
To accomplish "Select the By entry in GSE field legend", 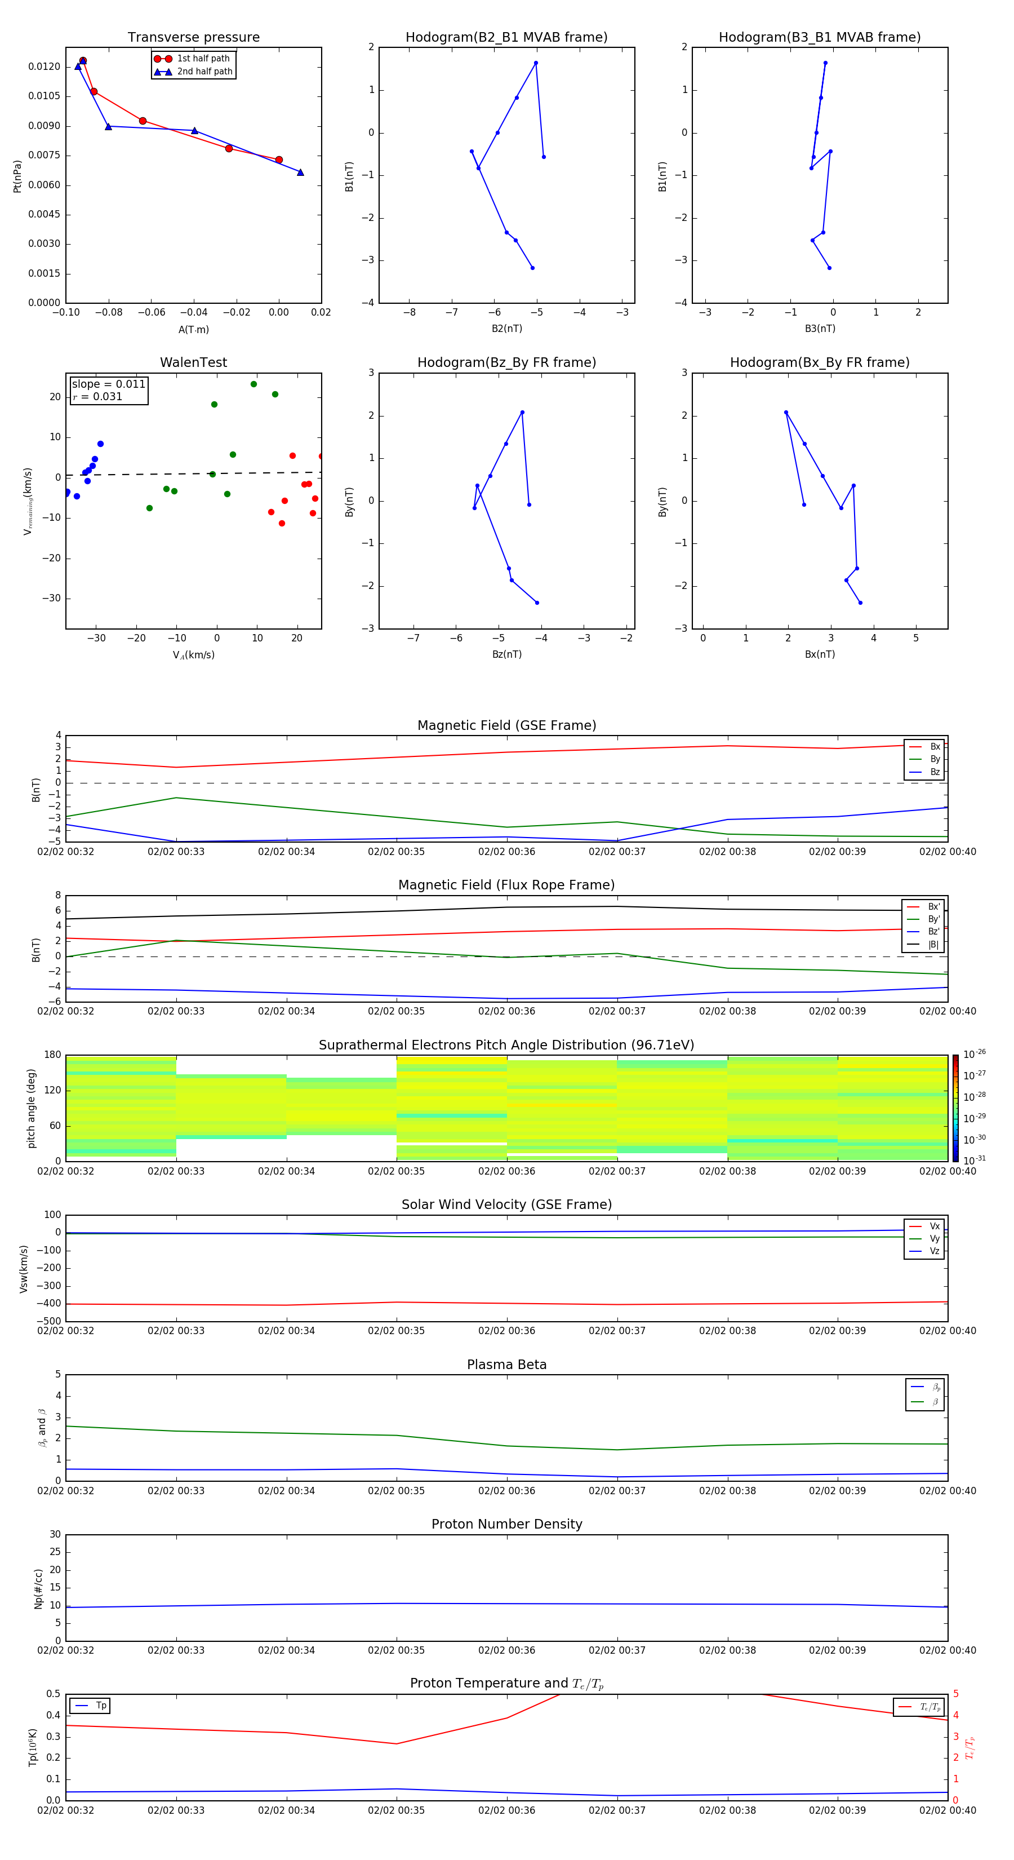I will (x=924, y=759).
